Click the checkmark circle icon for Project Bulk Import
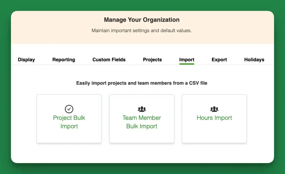This screenshot has width=285, height=174. tap(69, 109)
